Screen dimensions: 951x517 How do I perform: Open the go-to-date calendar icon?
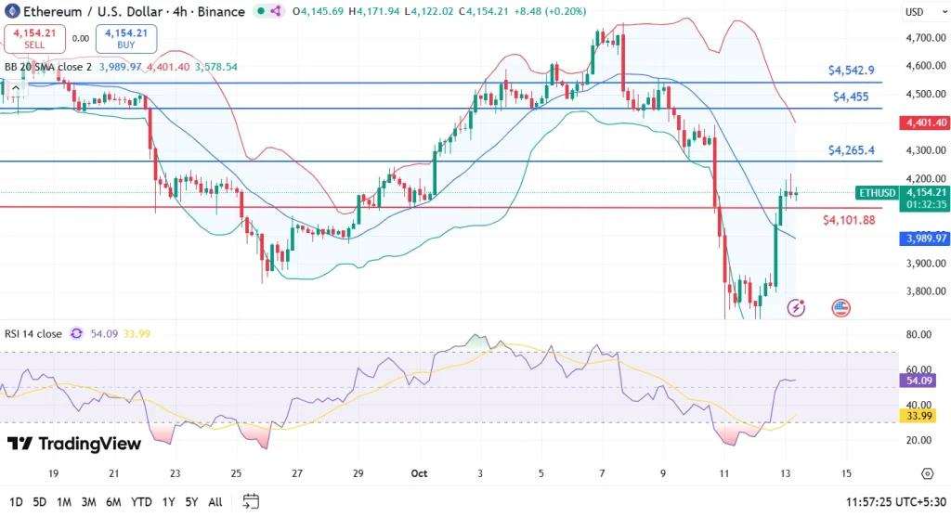(x=251, y=501)
